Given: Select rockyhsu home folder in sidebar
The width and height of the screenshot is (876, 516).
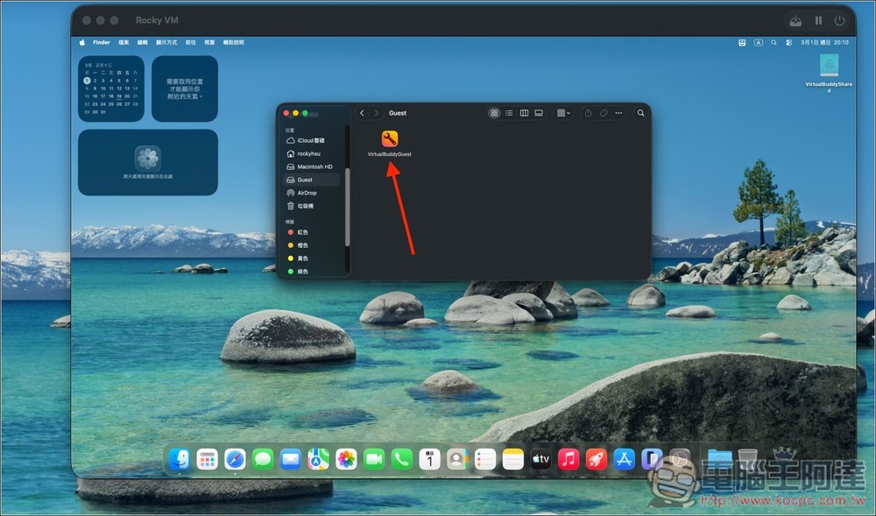Looking at the screenshot, I should 312,153.
